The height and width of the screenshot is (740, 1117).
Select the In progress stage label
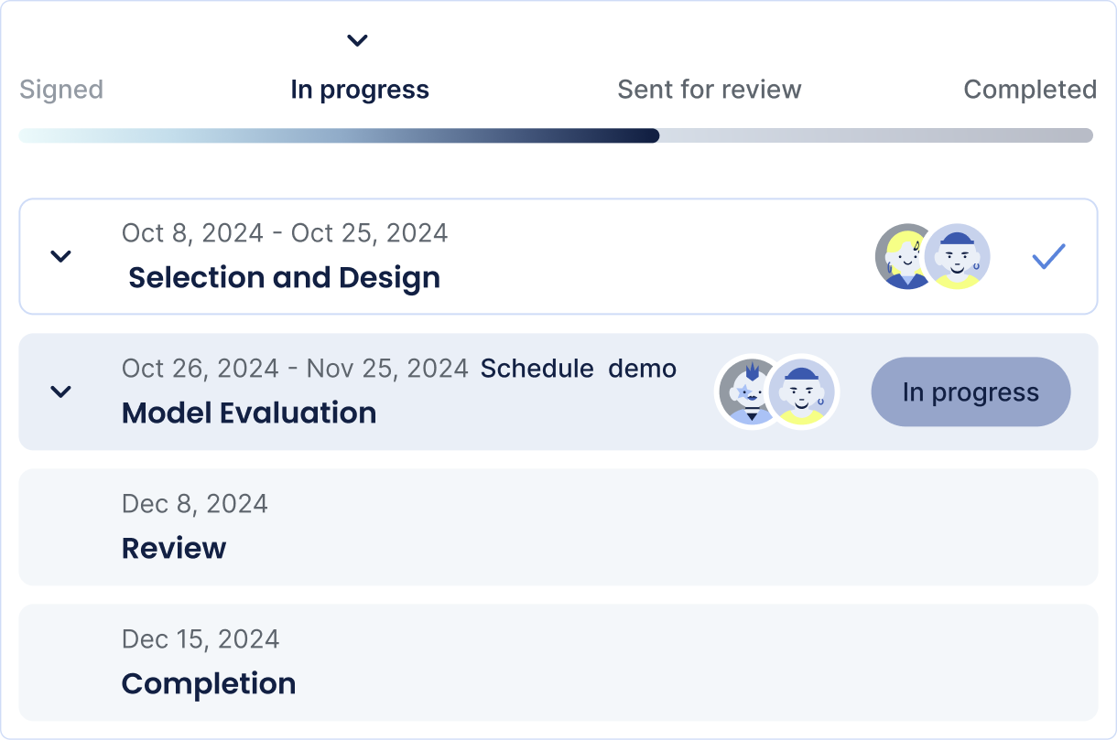(360, 90)
